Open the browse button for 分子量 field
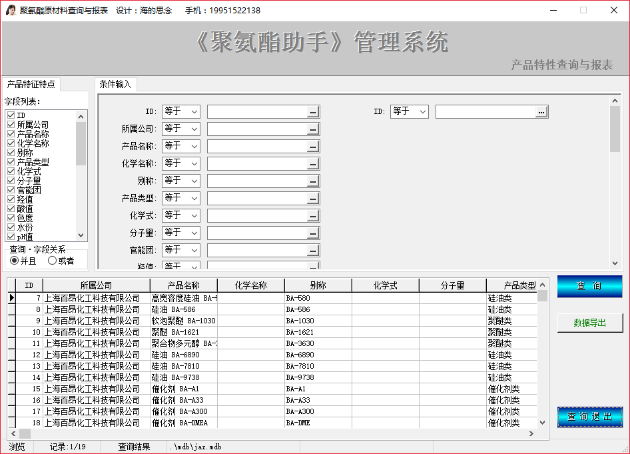630x454 pixels. pyautogui.click(x=313, y=233)
